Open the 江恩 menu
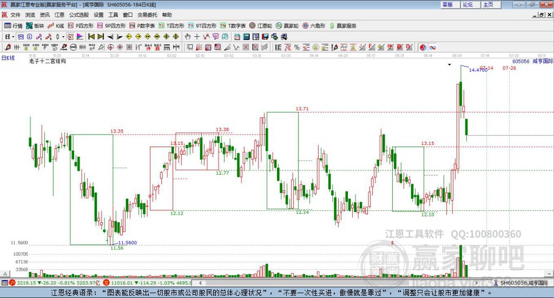This screenshot has height=298, width=554. pyautogui.click(x=60, y=15)
